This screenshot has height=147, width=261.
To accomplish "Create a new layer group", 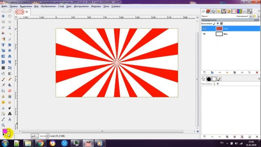I will (212, 73).
